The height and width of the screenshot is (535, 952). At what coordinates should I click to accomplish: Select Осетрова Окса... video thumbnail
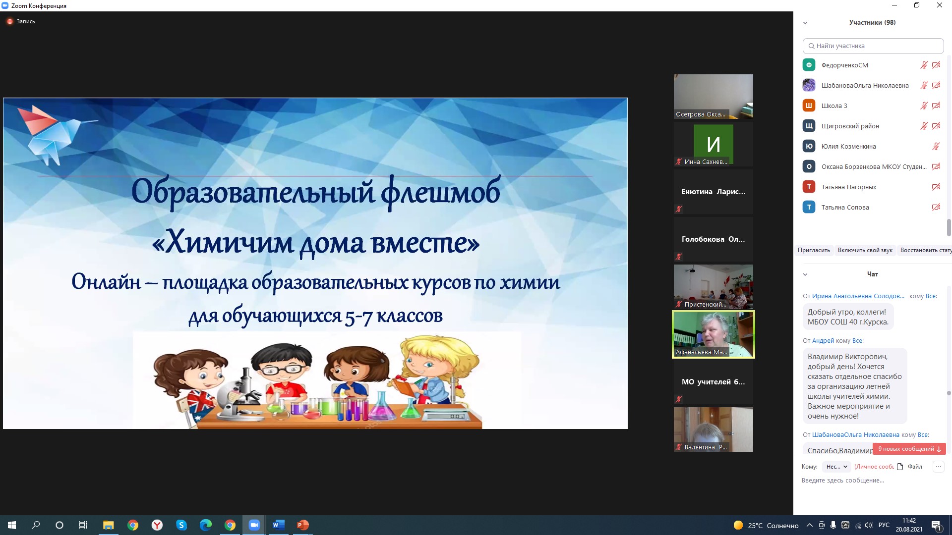pyautogui.click(x=713, y=97)
